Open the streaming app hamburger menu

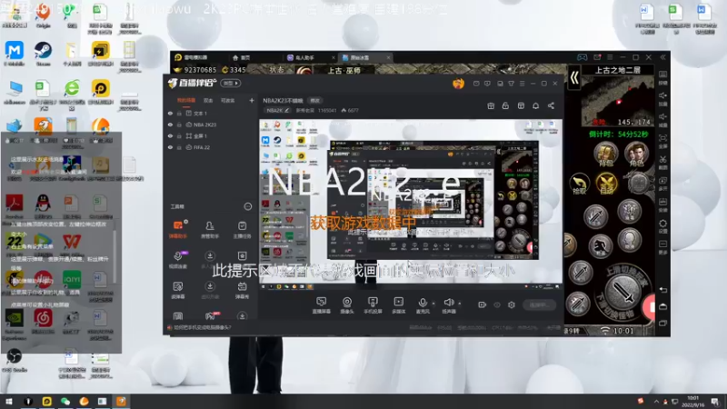click(x=522, y=84)
